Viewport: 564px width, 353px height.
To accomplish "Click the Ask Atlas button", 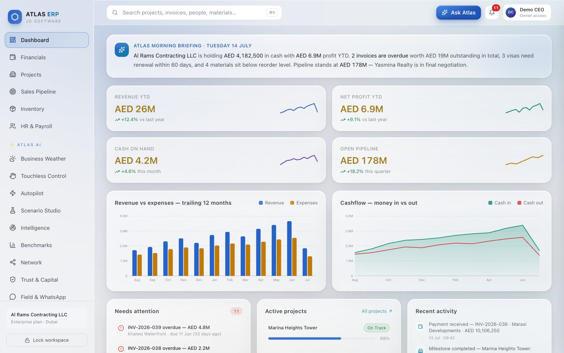I will (x=459, y=12).
